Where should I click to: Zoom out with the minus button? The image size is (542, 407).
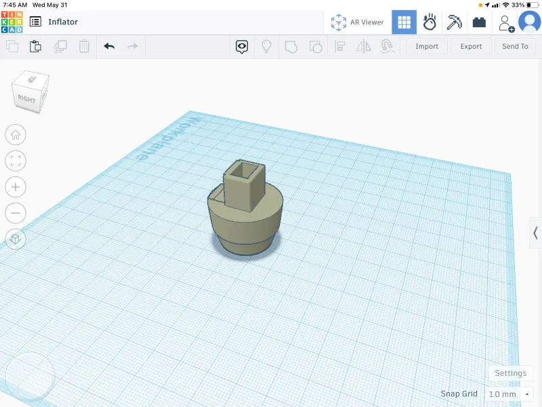tap(16, 213)
